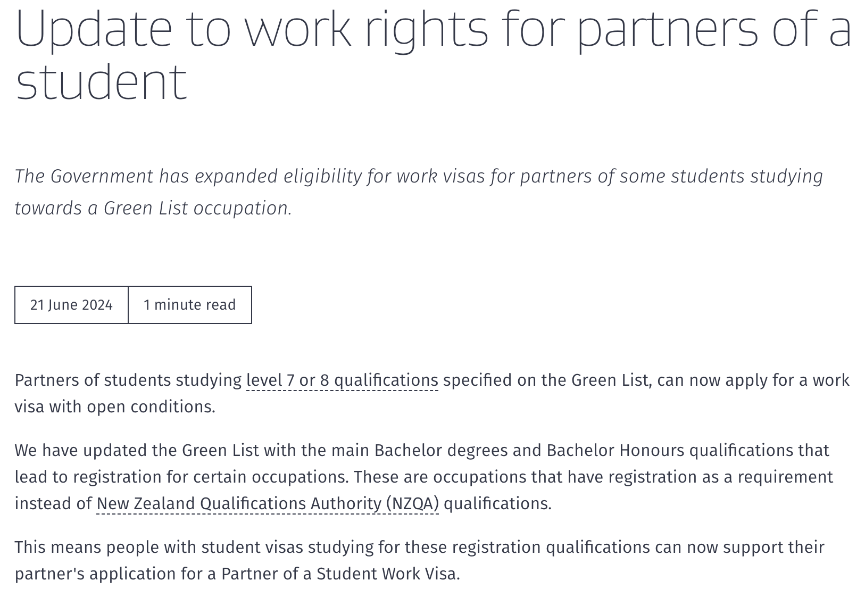Click the word Update in the page heading
This screenshot has width=865, height=597.
click(x=94, y=29)
